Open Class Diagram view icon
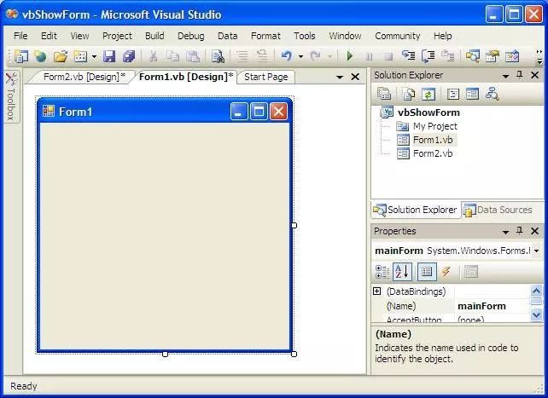This screenshot has height=398, width=548. (492, 94)
